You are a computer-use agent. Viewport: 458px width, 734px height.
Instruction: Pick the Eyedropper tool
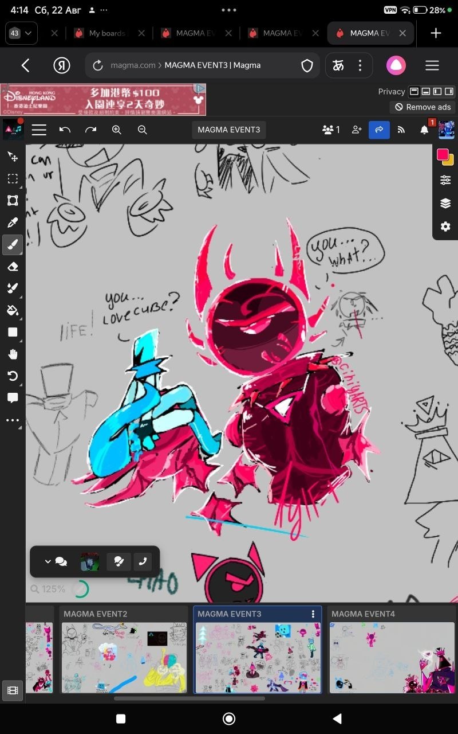(13, 222)
